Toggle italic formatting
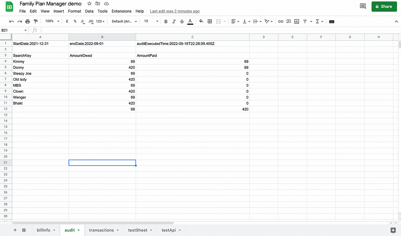401x236 pixels. [x=174, y=21]
